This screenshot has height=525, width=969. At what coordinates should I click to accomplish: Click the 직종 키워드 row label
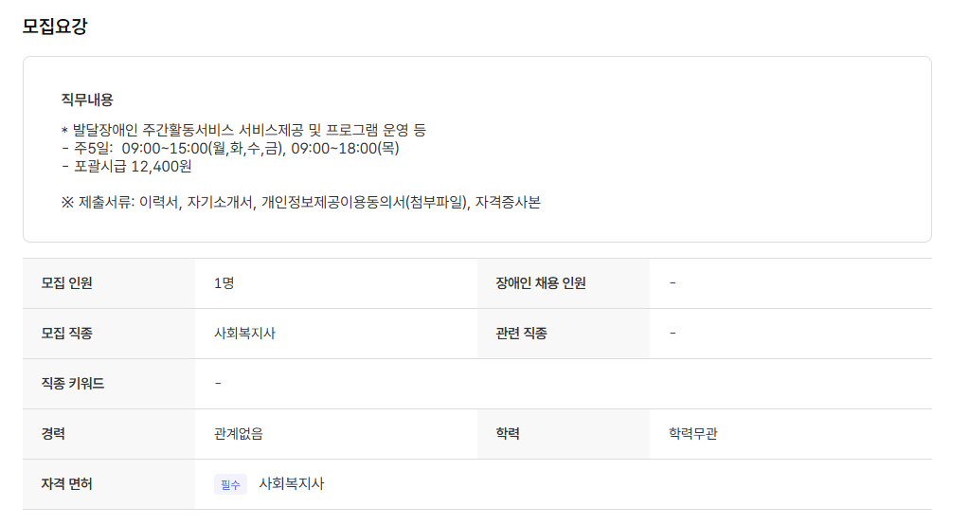73,384
